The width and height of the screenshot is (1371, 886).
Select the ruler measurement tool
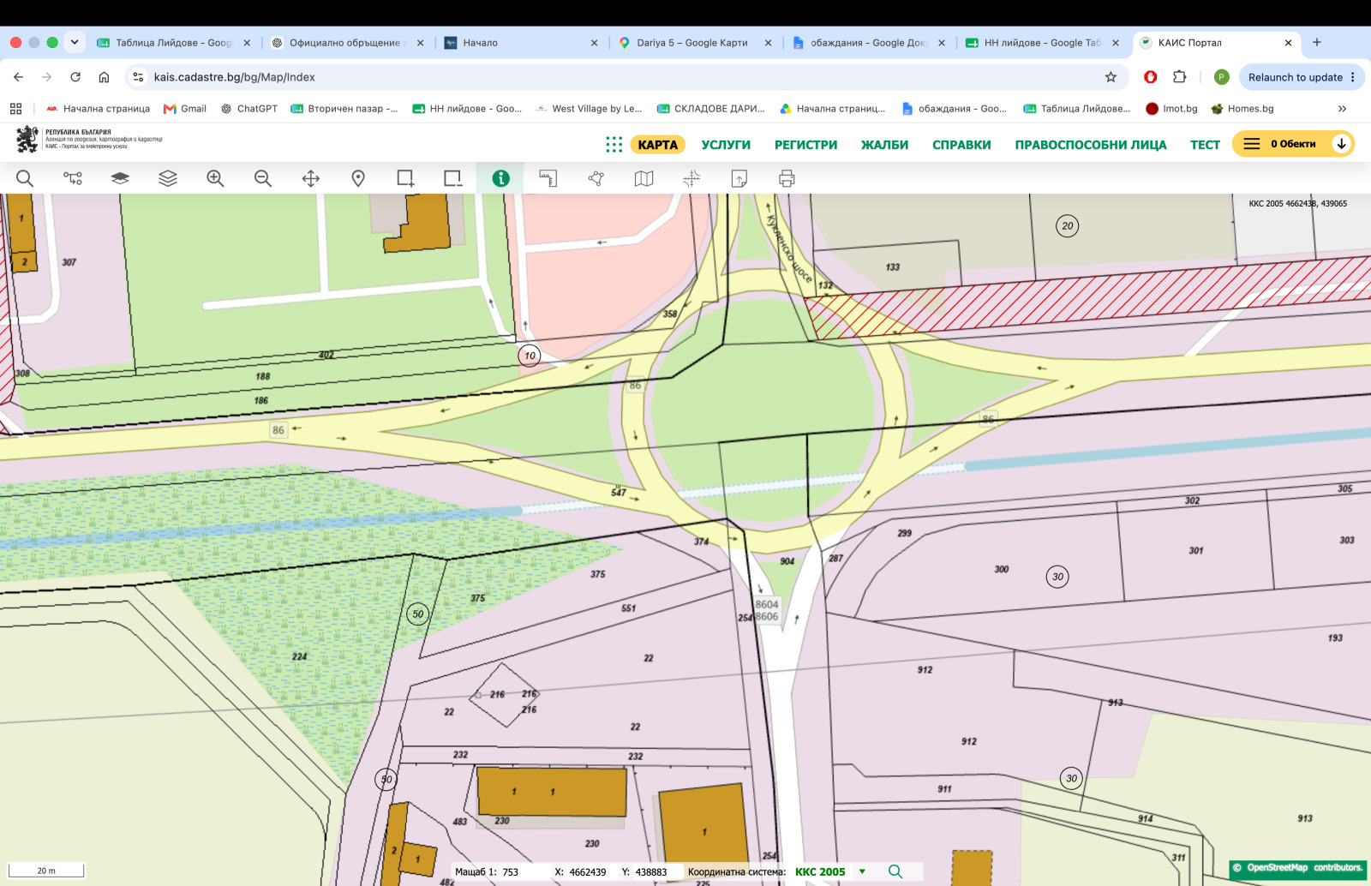(x=548, y=178)
